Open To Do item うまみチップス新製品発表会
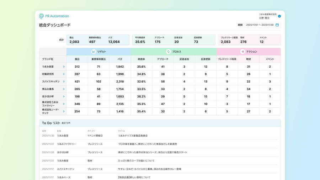The image size is (320, 180). 133,136
